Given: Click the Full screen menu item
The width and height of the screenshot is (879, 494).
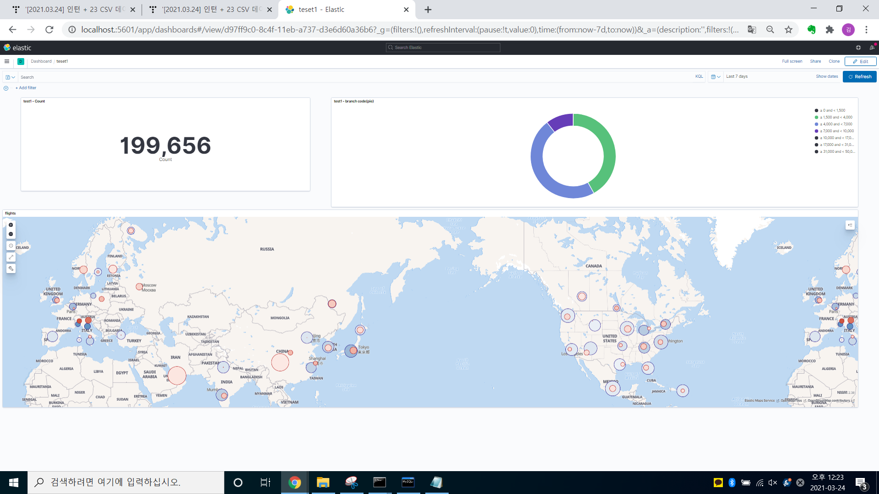Looking at the screenshot, I should [792, 61].
